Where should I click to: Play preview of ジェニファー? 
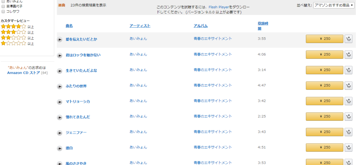click(x=59, y=133)
